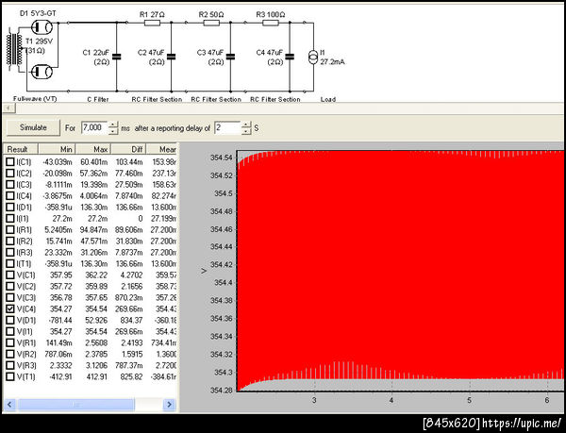Uncheck the V(C4) result checkbox
Image resolution: width=566 pixels, height=433 pixels.
[10, 308]
